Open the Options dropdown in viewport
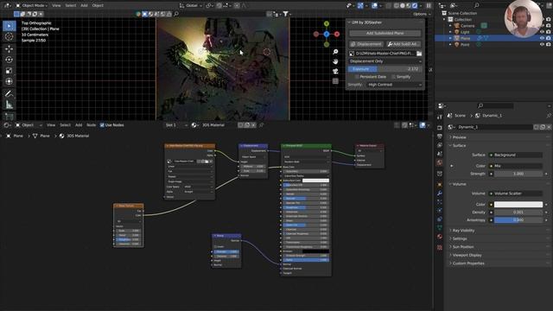The width and height of the screenshot is (553, 311). click(422, 14)
